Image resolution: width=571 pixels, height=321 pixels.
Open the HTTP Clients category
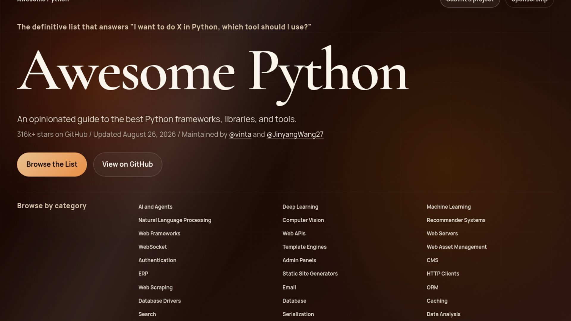[443, 274]
